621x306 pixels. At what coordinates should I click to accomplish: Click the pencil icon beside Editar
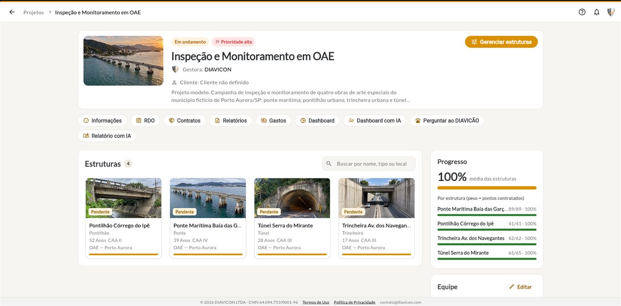[x=511, y=287]
